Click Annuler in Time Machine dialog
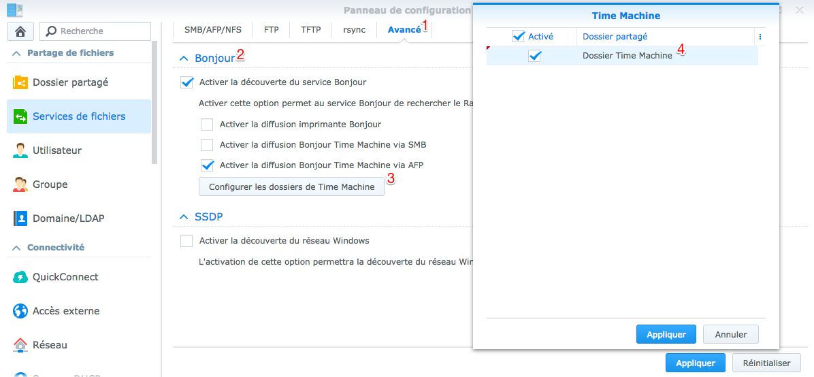The image size is (814, 377). 731,334
